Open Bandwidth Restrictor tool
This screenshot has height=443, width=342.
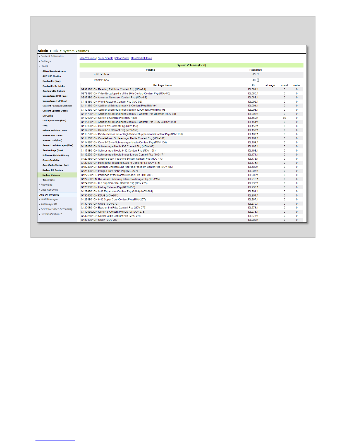tap(54, 86)
